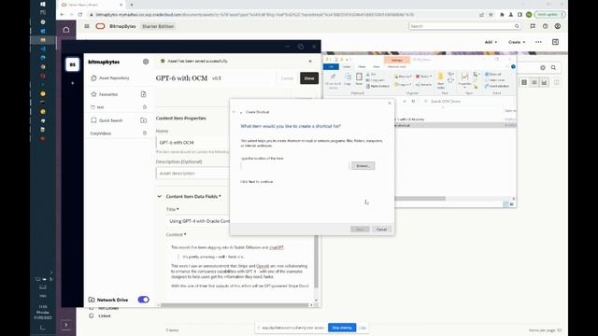Click the add-file icon beside Favourites
The width and height of the screenshot is (598, 336).
[x=143, y=94]
